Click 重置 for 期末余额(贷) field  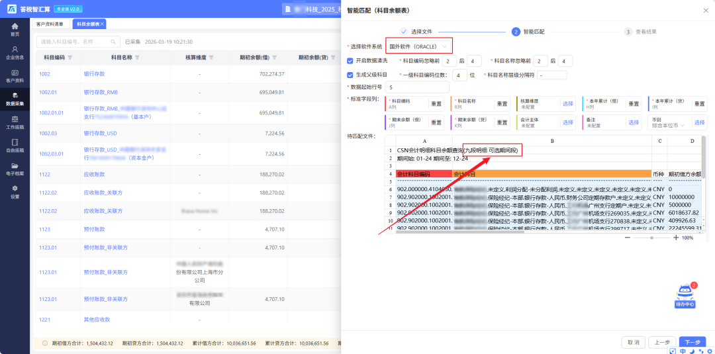click(502, 122)
